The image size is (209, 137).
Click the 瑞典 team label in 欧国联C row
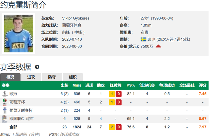(x=29, y=119)
